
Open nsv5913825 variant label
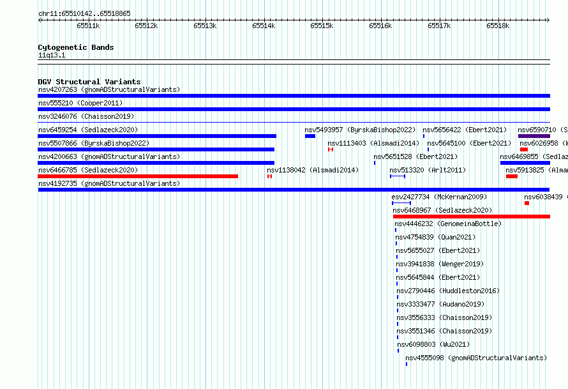537,170
